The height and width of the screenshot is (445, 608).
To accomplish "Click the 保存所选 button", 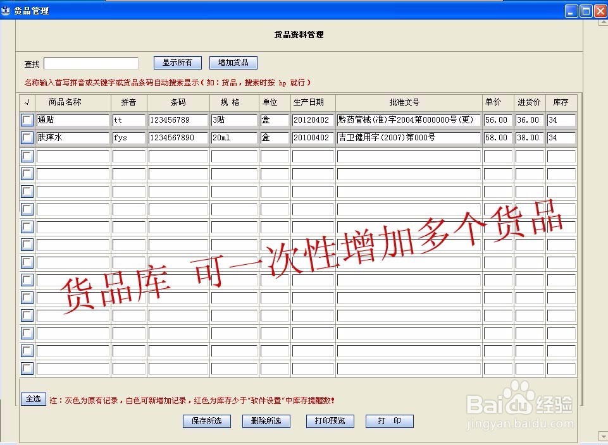I will [x=207, y=421].
